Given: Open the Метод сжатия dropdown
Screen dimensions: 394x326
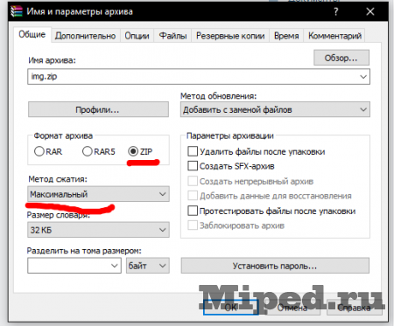Looking at the screenshot, I should [x=98, y=194].
